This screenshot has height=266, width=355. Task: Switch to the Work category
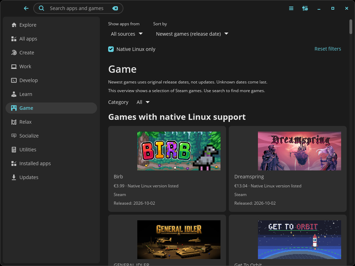[x=51, y=66]
